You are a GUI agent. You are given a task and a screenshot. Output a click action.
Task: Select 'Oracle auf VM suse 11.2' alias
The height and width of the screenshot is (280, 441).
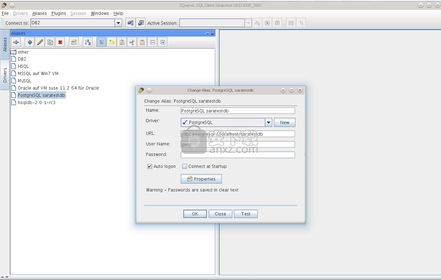tap(55, 88)
